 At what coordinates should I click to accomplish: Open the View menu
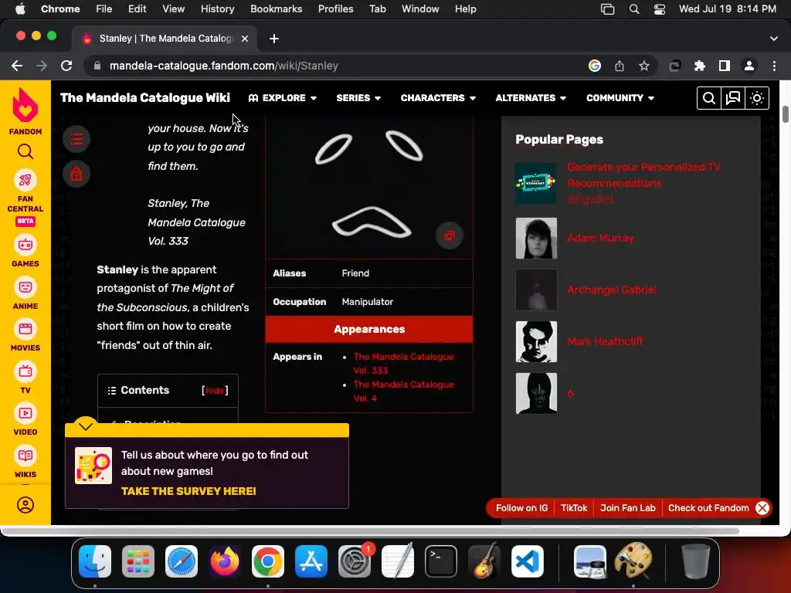(173, 8)
